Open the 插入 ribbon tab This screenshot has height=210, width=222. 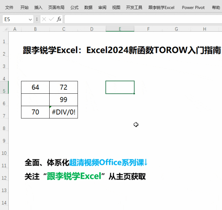point(38,8)
